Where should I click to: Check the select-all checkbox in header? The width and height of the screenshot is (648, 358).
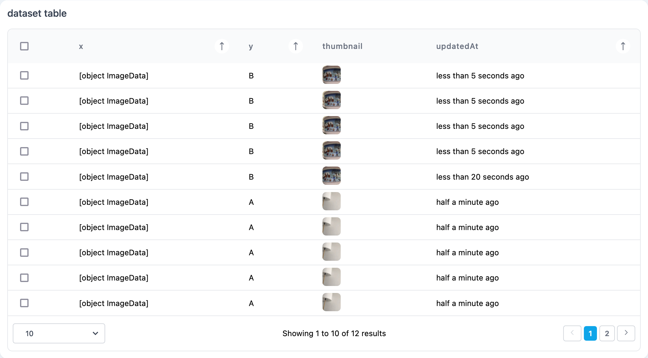pos(24,46)
